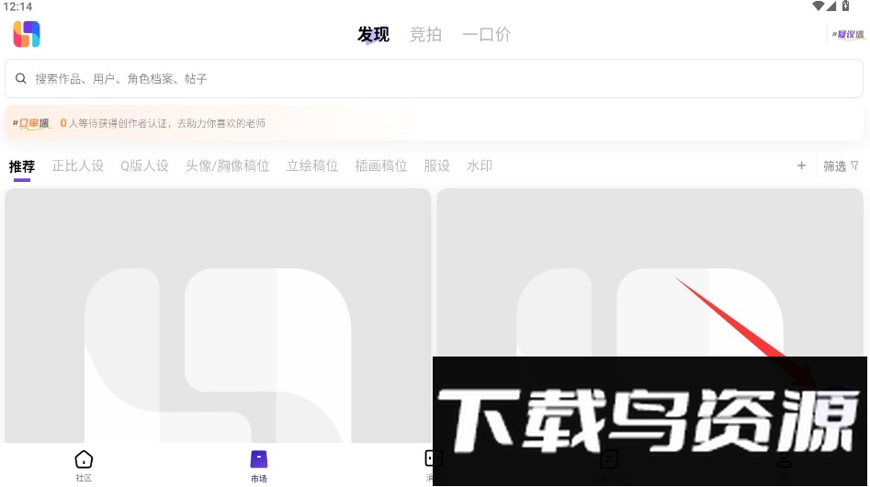This screenshot has height=487, width=870.
Task: Switch to the 发现 tab
Action: (x=373, y=35)
